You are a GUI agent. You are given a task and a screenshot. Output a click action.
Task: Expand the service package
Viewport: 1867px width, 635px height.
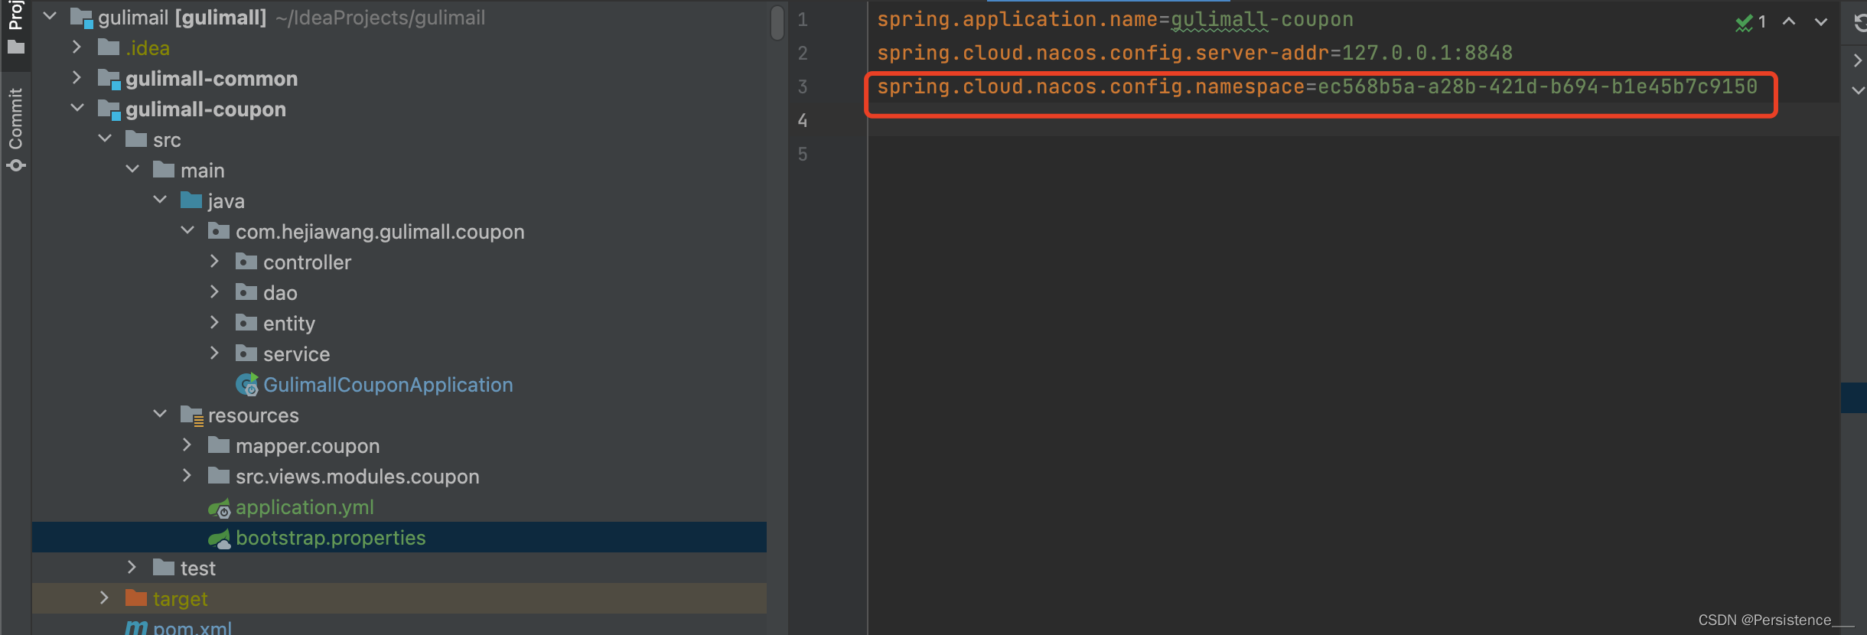click(215, 353)
